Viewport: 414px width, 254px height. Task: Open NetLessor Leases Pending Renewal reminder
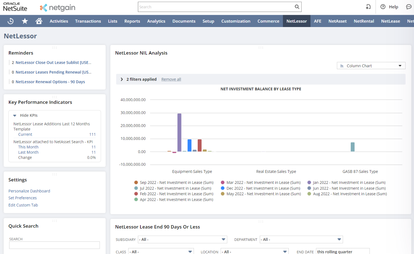pos(54,72)
